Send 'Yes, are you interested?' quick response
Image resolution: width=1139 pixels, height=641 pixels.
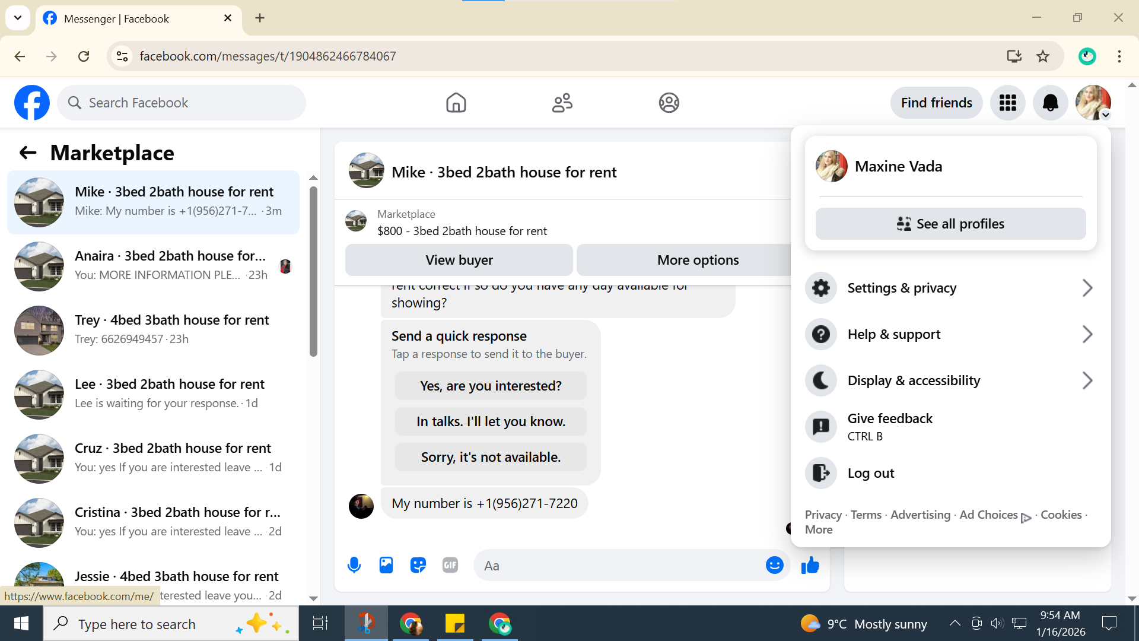tap(491, 386)
